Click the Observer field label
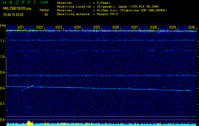The width and height of the screenshot is (199, 126). point(65,3)
